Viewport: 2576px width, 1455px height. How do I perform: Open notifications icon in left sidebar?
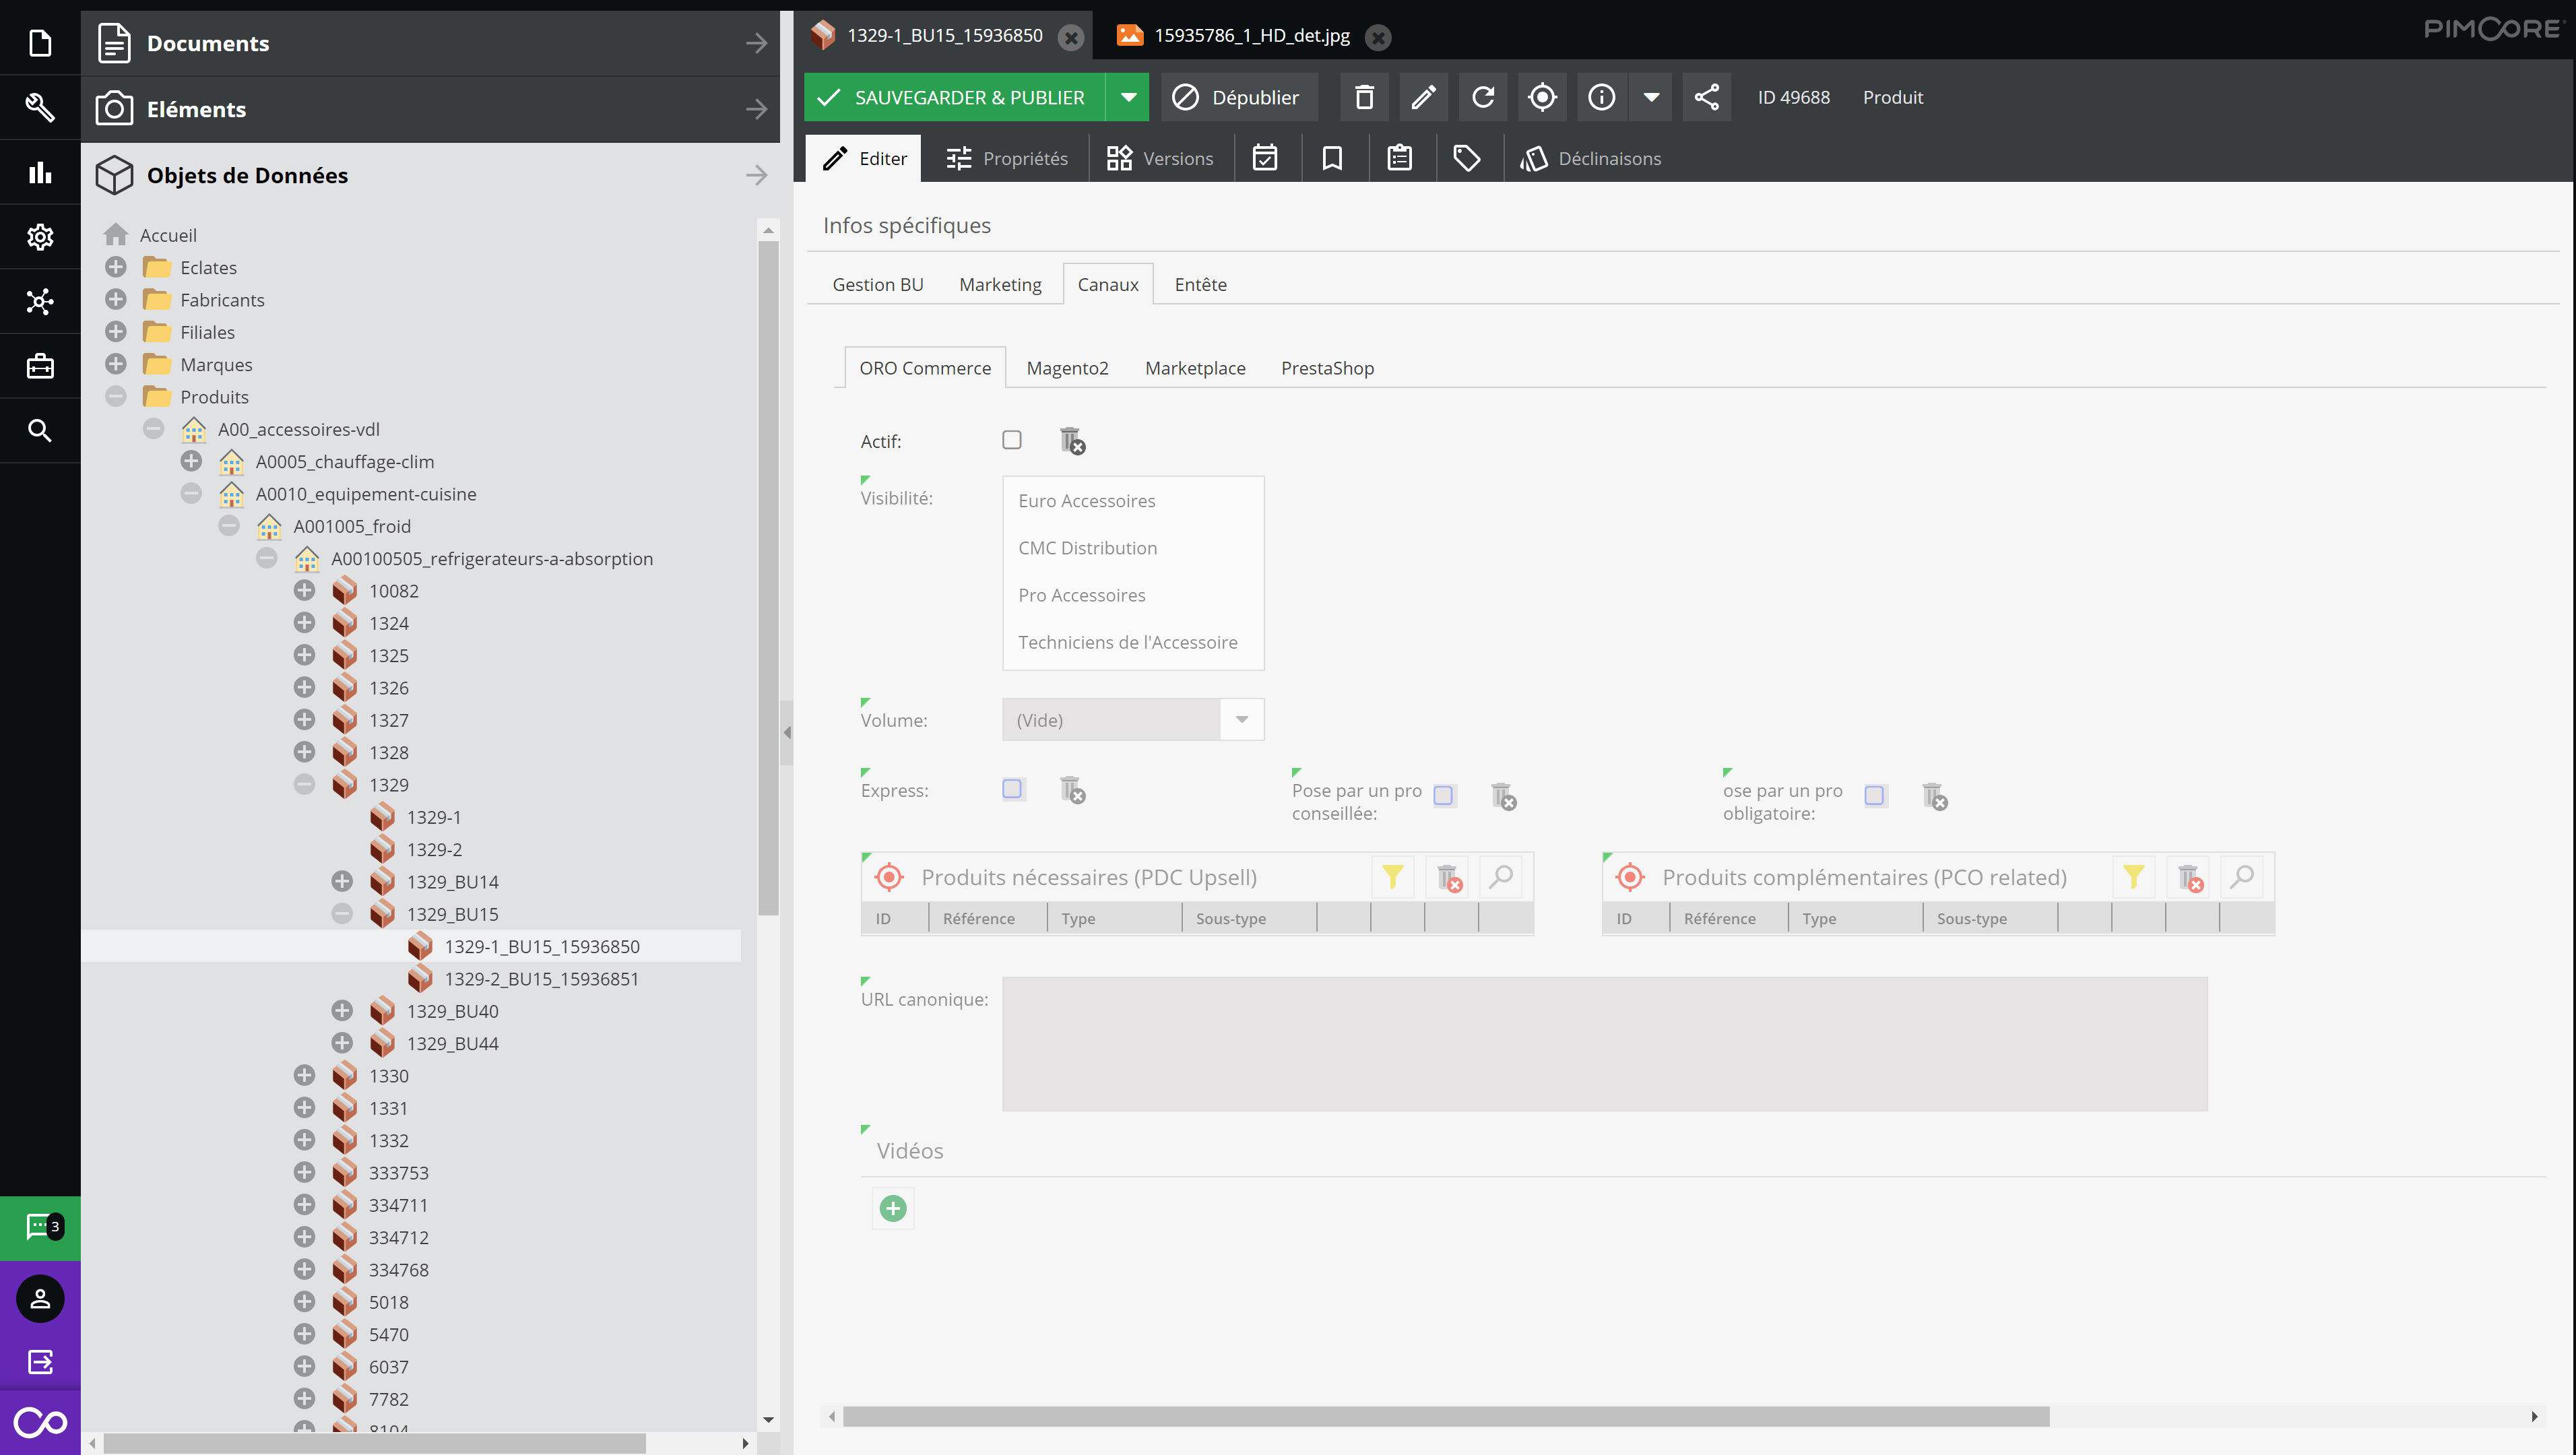coord(40,1226)
